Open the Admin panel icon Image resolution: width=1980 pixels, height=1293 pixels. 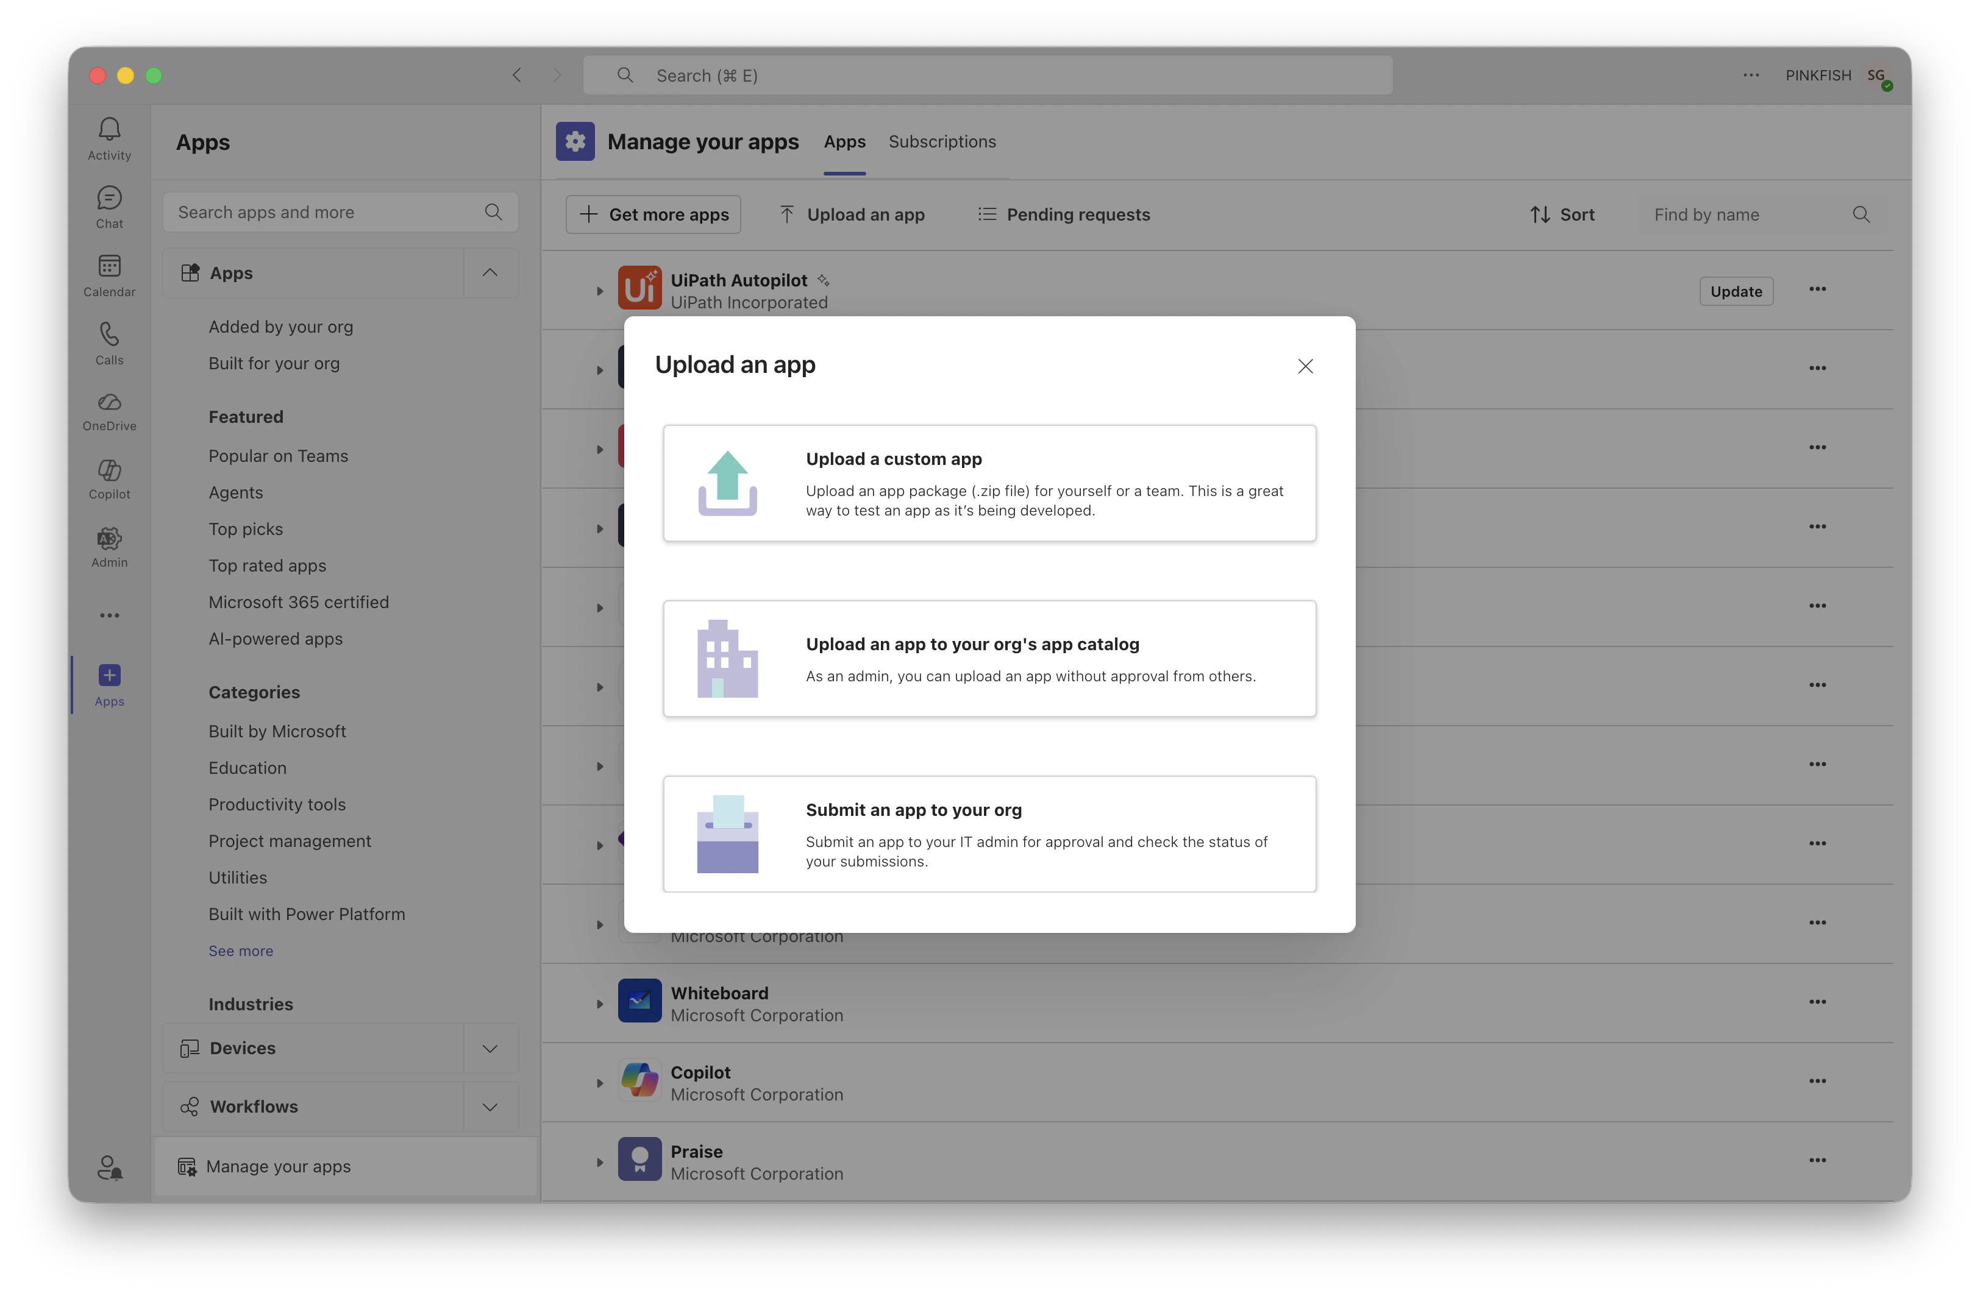point(109,547)
